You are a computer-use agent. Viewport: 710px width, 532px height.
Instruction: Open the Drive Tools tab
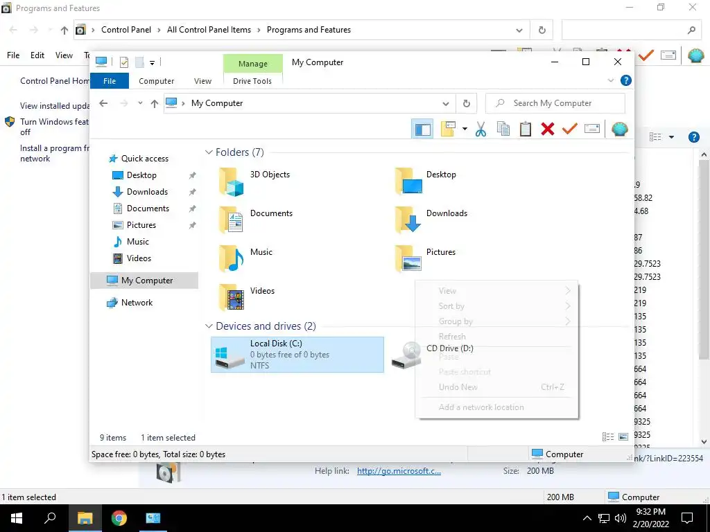click(x=252, y=81)
